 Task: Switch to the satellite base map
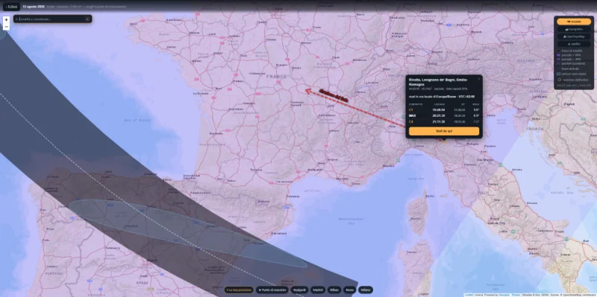[x=574, y=44]
